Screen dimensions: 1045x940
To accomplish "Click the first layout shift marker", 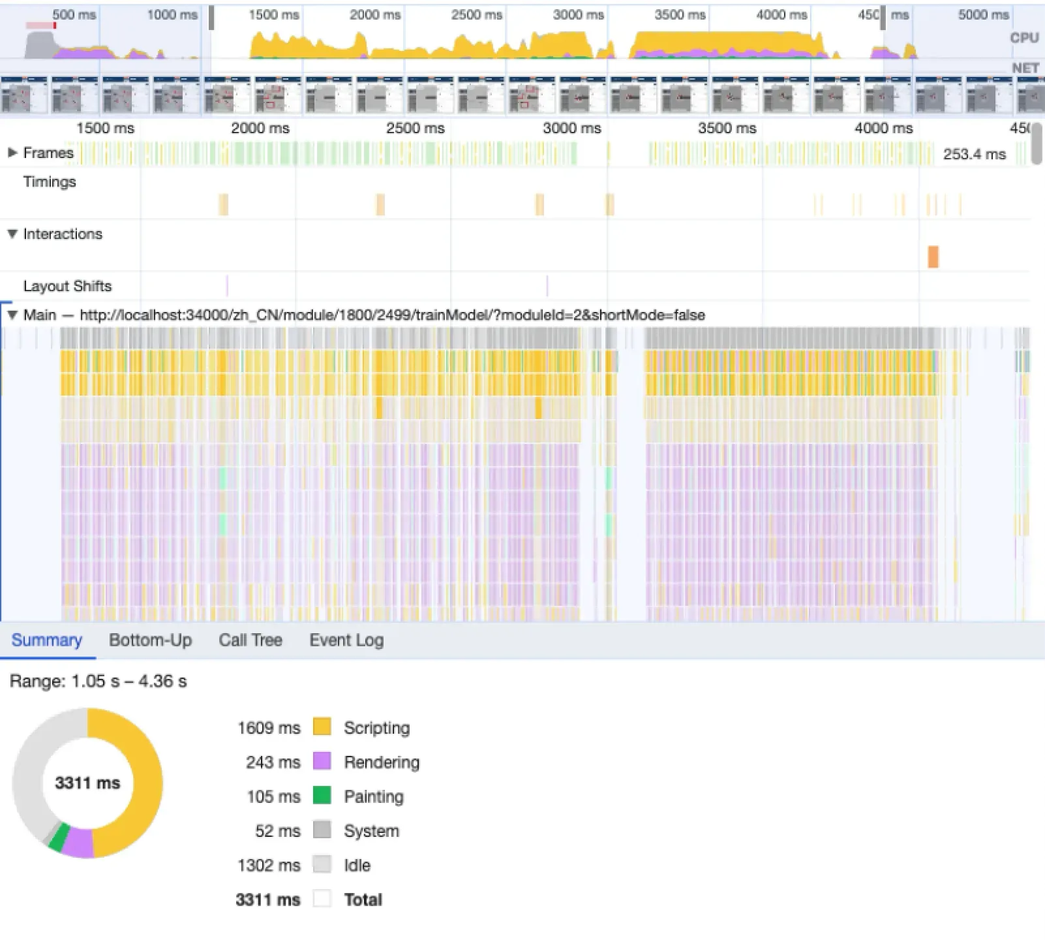I will click(x=227, y=285).
